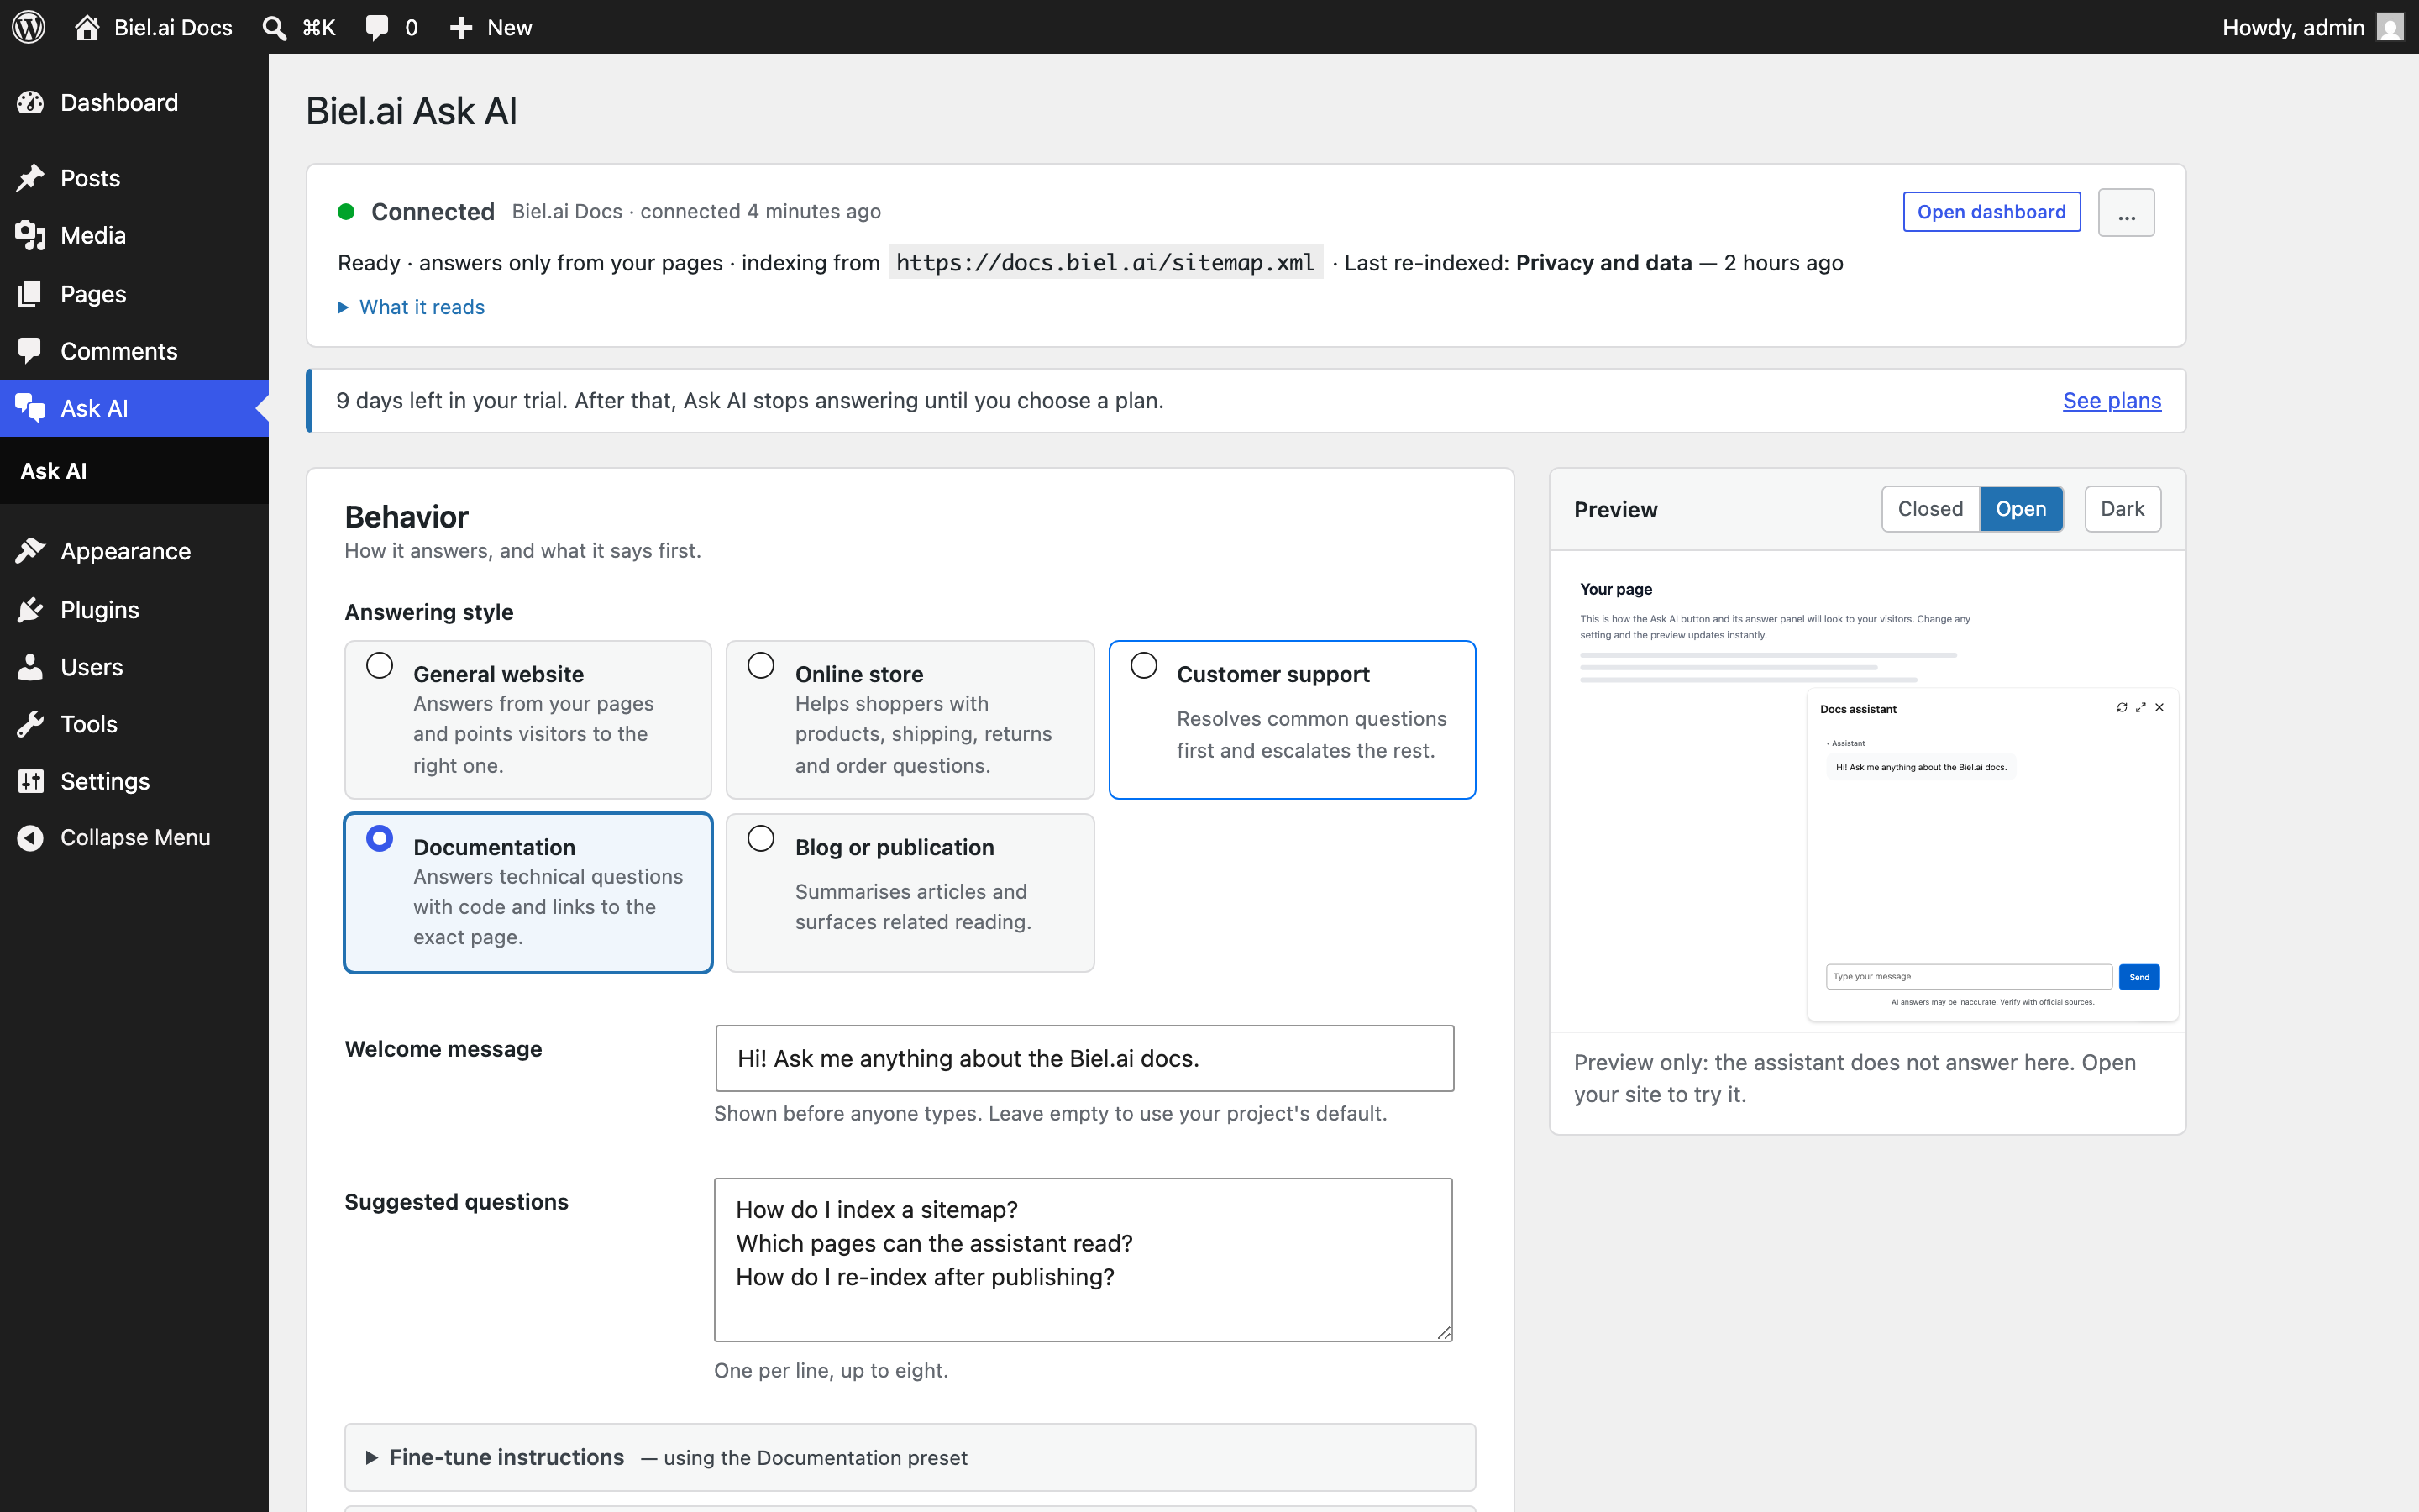The image size is (2419, 1512).
Task: Click the Open dashboard button
Action: point(1991,211)
